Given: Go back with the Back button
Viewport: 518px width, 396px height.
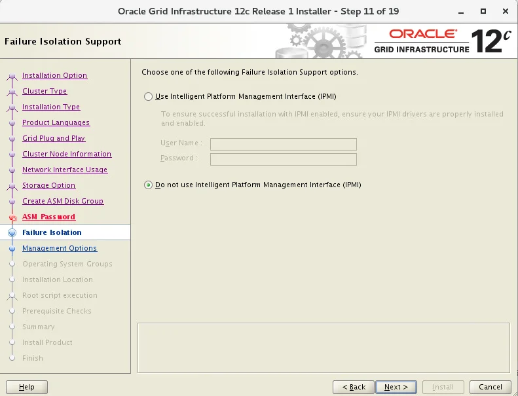Looking at the screenshot, I should click(x=354, y=387).
